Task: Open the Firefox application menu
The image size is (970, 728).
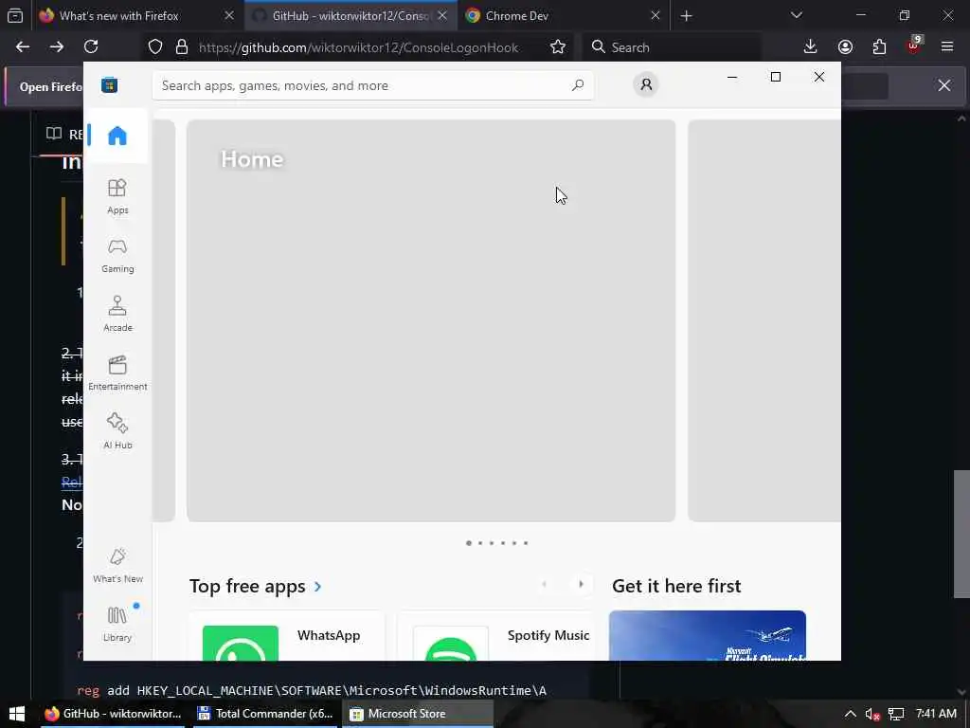Action: coord(947,47)
